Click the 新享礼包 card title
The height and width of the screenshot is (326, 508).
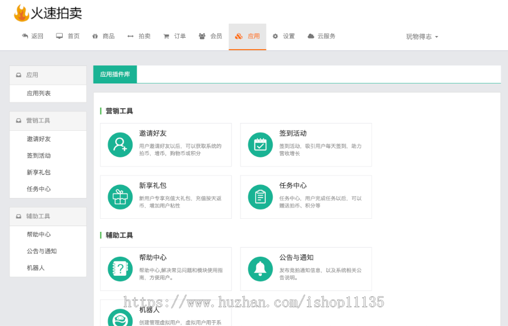tap(152, 186)
